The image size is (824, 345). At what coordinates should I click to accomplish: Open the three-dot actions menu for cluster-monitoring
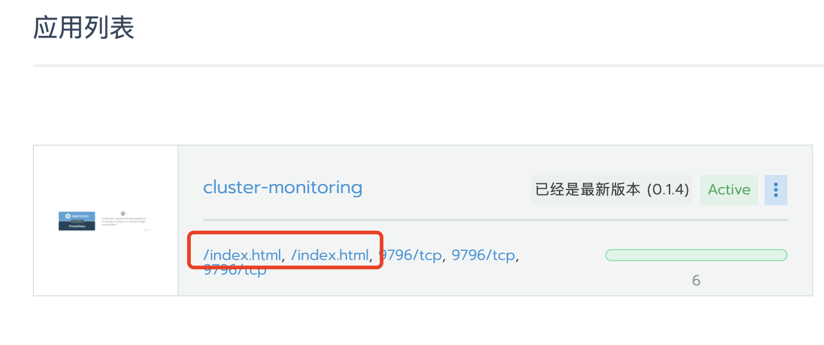coord(776,190)
